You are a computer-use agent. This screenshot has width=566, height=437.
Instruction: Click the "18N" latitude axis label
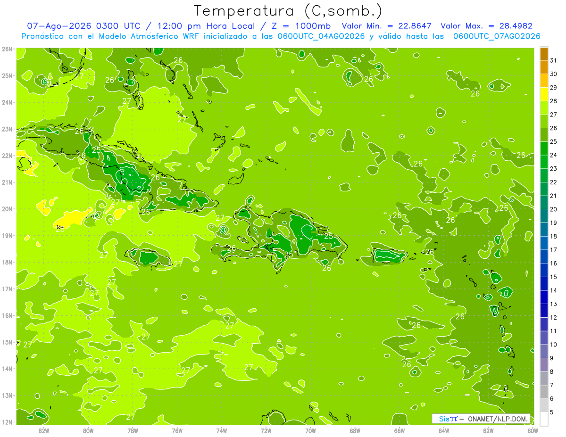(x=7, y=262)
